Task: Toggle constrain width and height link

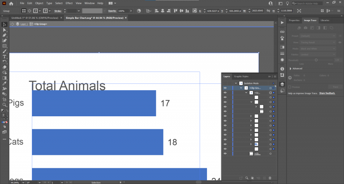Action: click(x=268, y=11)
